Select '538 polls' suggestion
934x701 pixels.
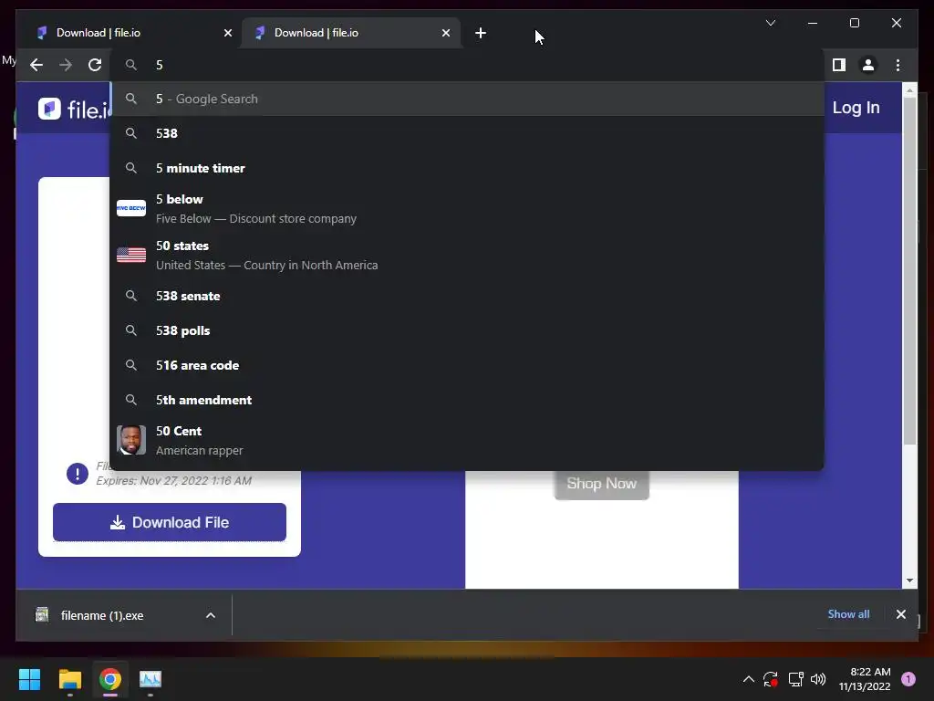[x=467, y=330]
